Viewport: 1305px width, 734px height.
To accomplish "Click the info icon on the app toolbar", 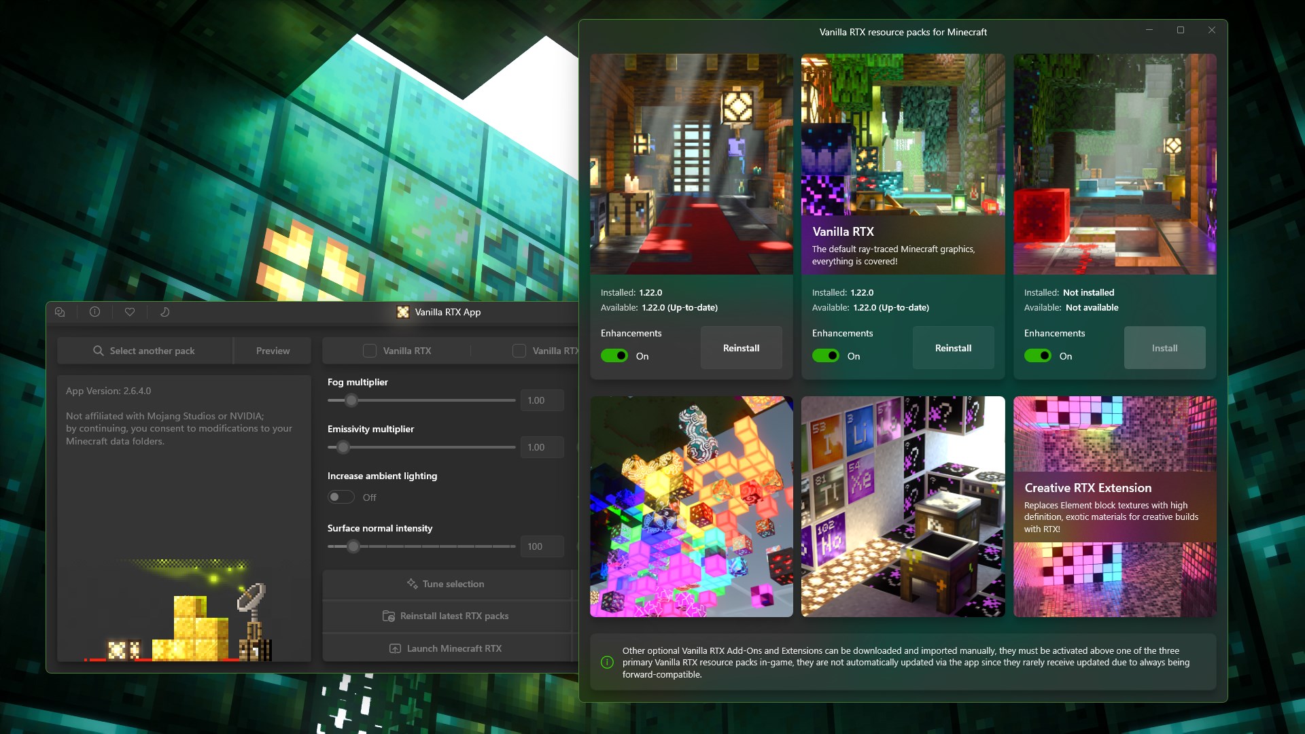I will pos(94,312).
